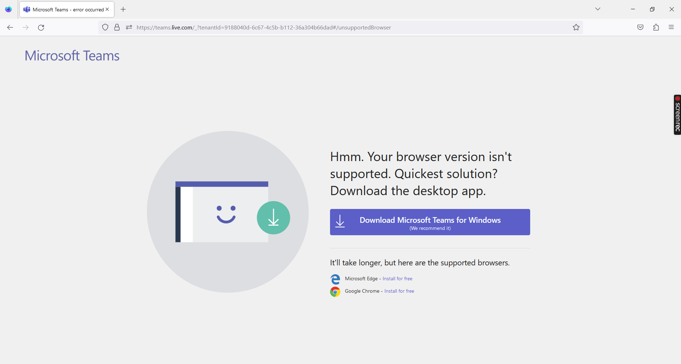The width and height of the screenshot is (681, 364).
Task: Open the Firefox extensions panel
Action: [x=656, y=27]
